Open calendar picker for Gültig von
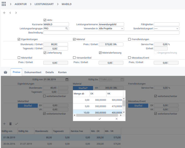 67,80
